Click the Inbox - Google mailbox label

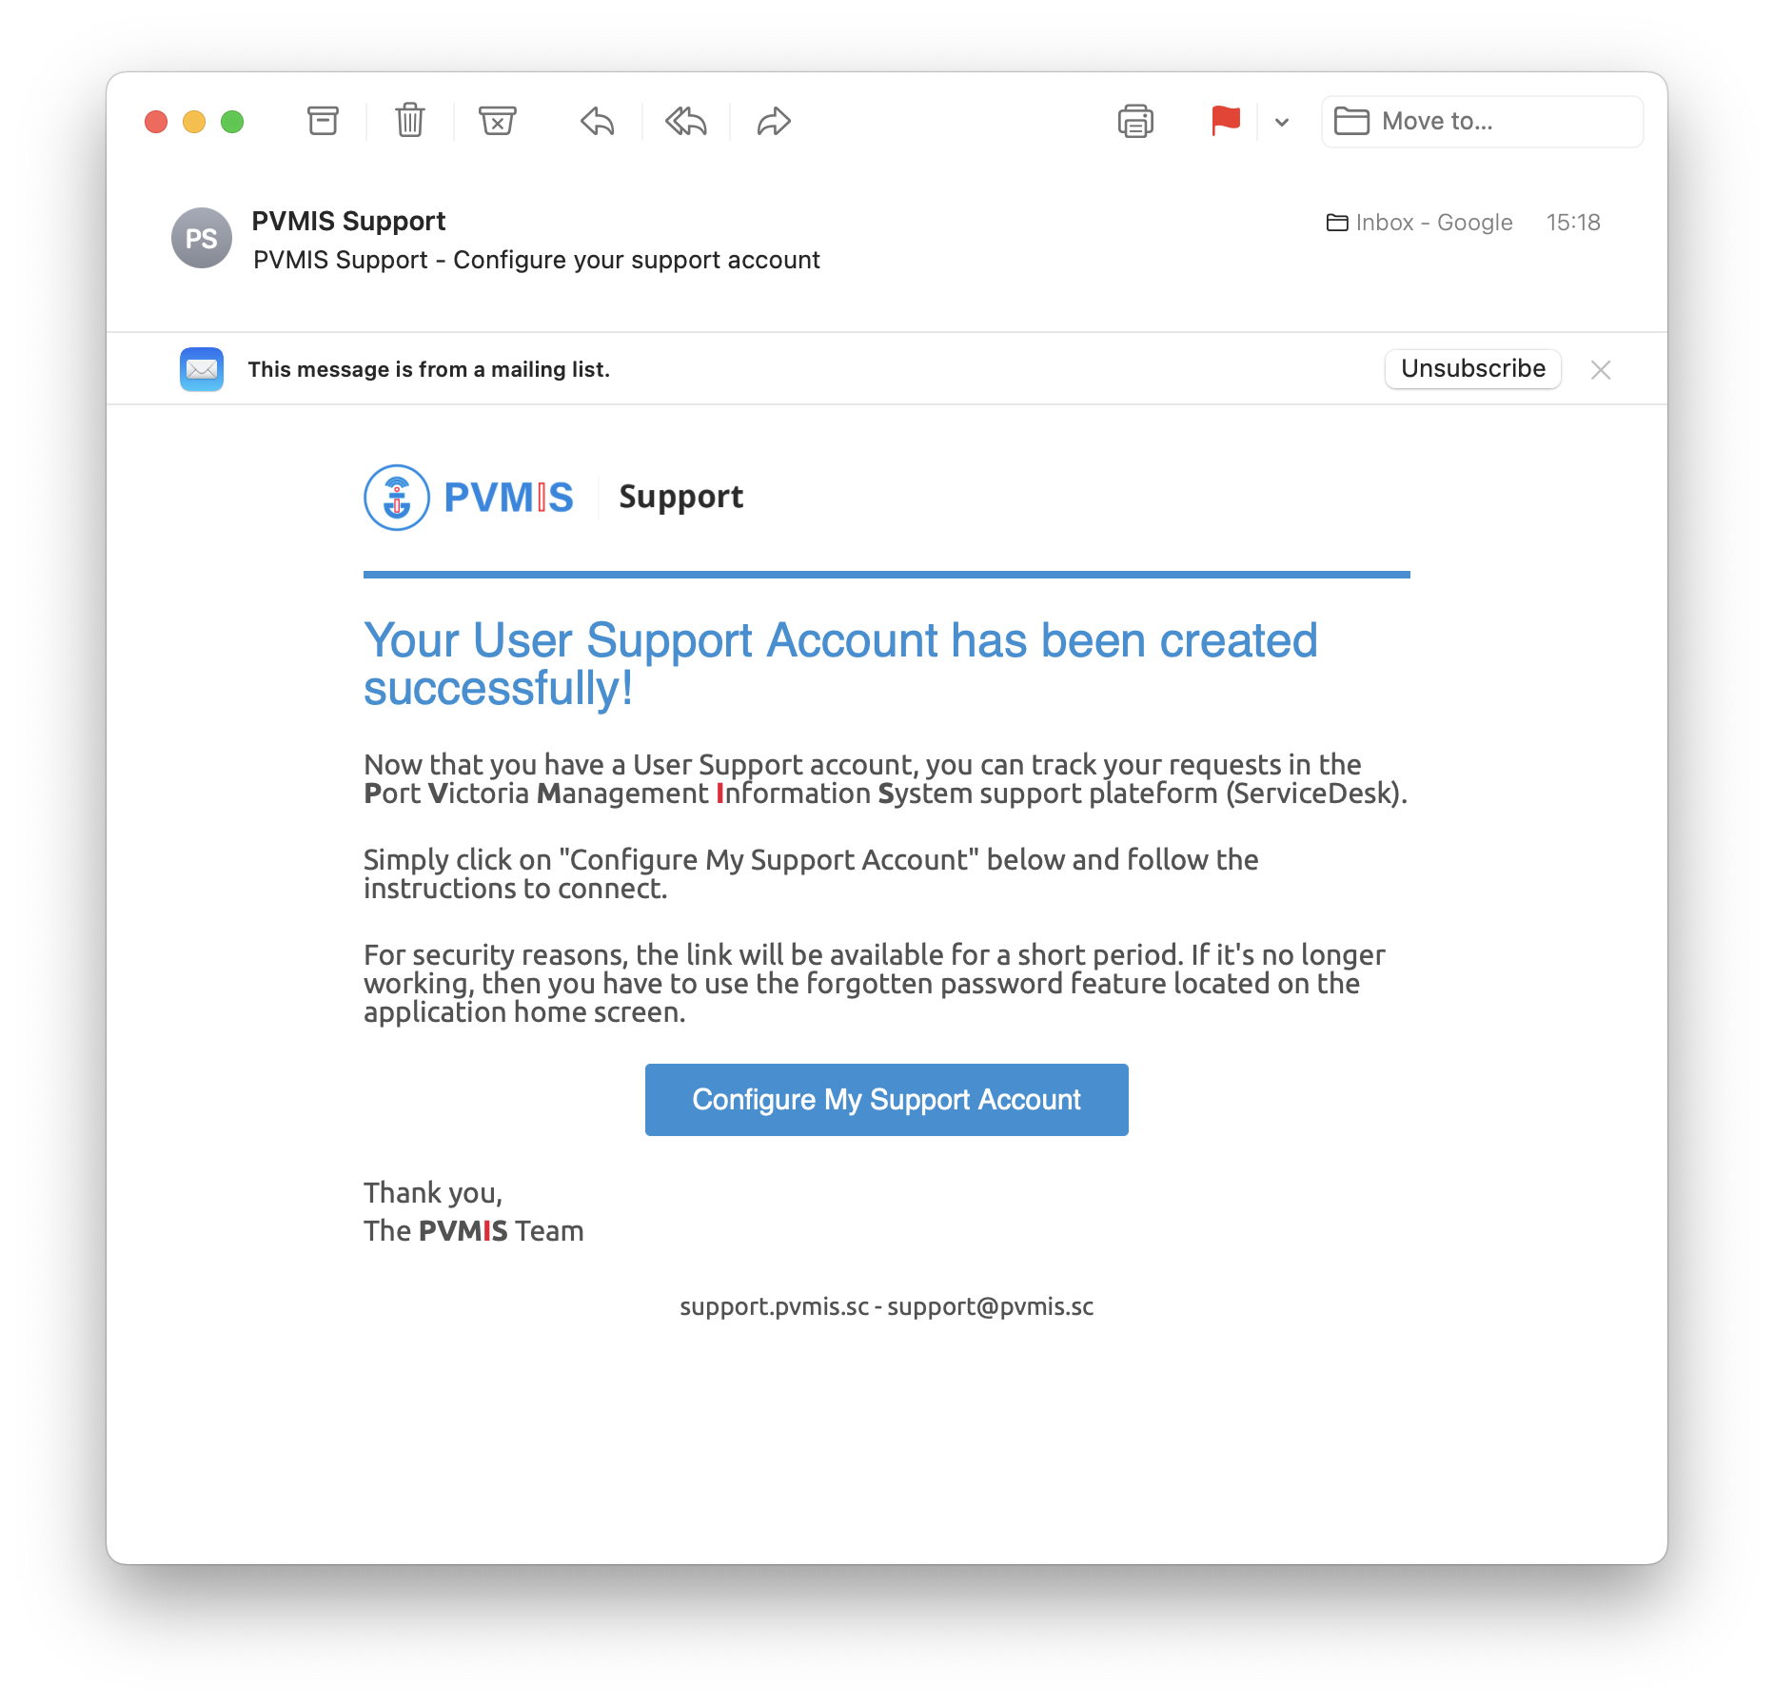(x=1420, y=223)
